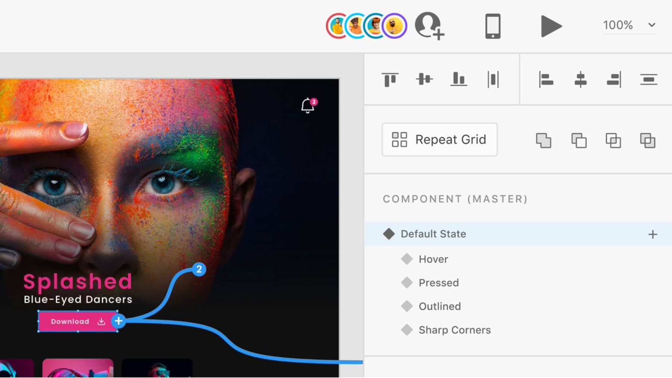Image resolution: width=672 pixels, height=378 pixels.
Task: Click the dark thumbnail with sunglasses person
Action: click(157, 368)
